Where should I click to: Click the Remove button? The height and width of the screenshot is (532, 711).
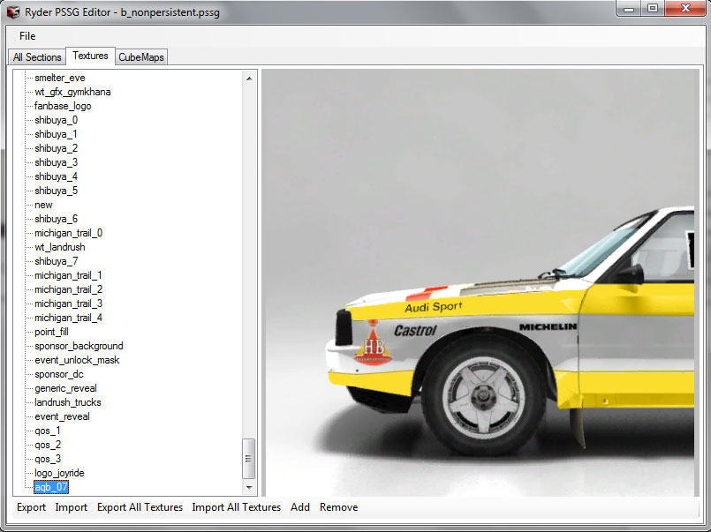[x=339, y=507]
